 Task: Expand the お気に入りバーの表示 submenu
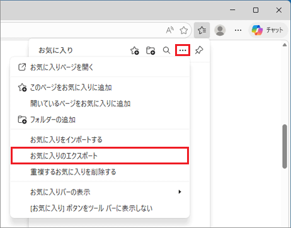[100, 192]
